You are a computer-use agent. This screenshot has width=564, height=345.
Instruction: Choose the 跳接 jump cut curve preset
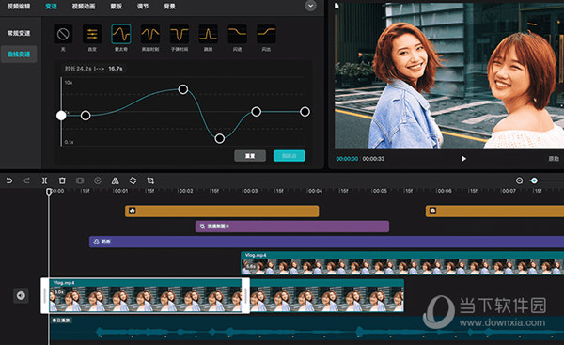[x=209, y=34]
